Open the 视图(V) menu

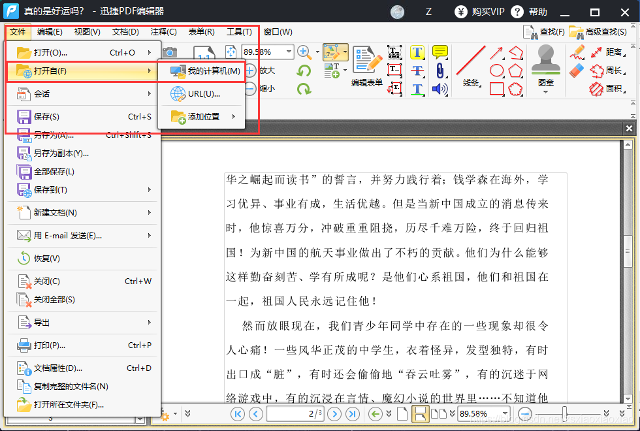pyautogui.click(x=88, y=32)
